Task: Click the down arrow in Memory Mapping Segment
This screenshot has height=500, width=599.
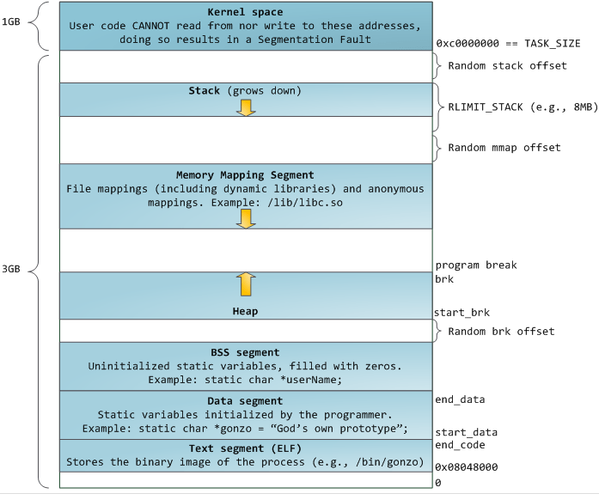Action: pyautogui.click(x=246, y=219)
